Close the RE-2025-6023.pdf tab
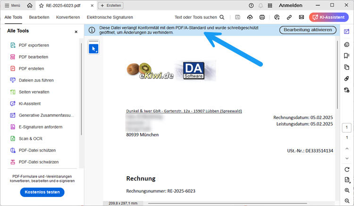Screen dimensions: 354x206 tap(92, 6)
